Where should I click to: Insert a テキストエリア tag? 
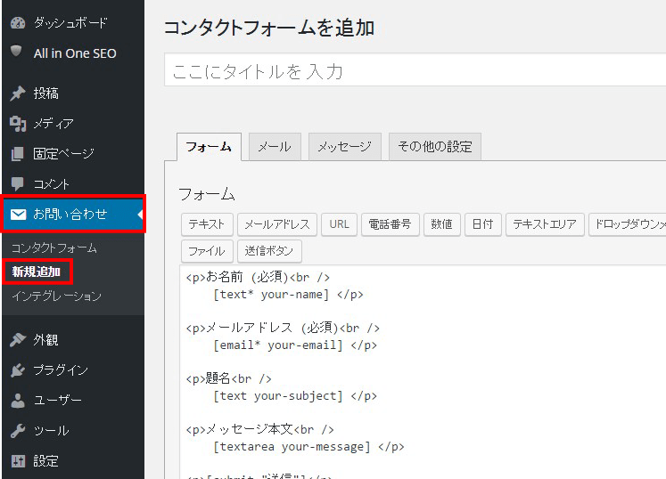[545, 224]
